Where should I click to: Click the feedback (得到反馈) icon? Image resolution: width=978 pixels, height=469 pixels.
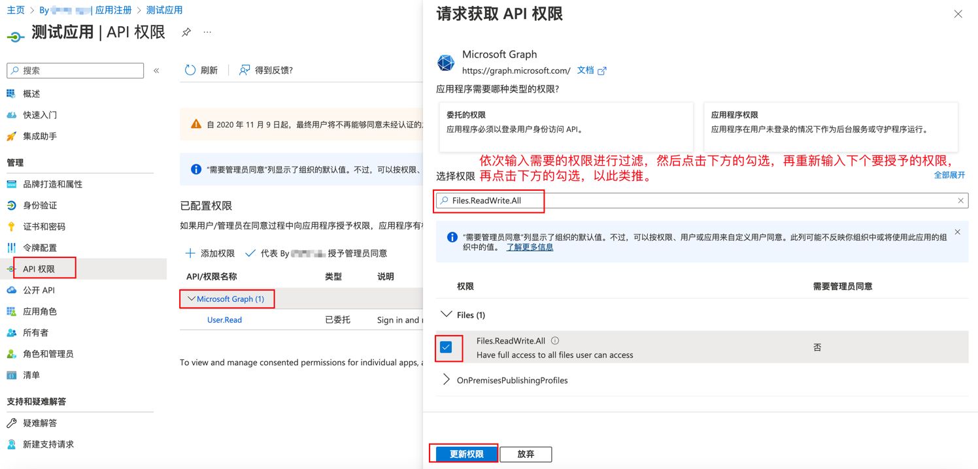click(x=244, y=70)
